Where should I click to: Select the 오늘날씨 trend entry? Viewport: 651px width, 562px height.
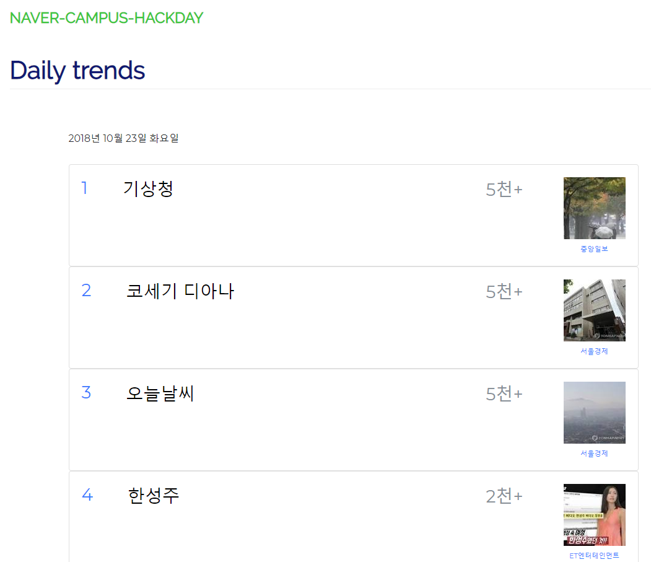pos(160,392)
